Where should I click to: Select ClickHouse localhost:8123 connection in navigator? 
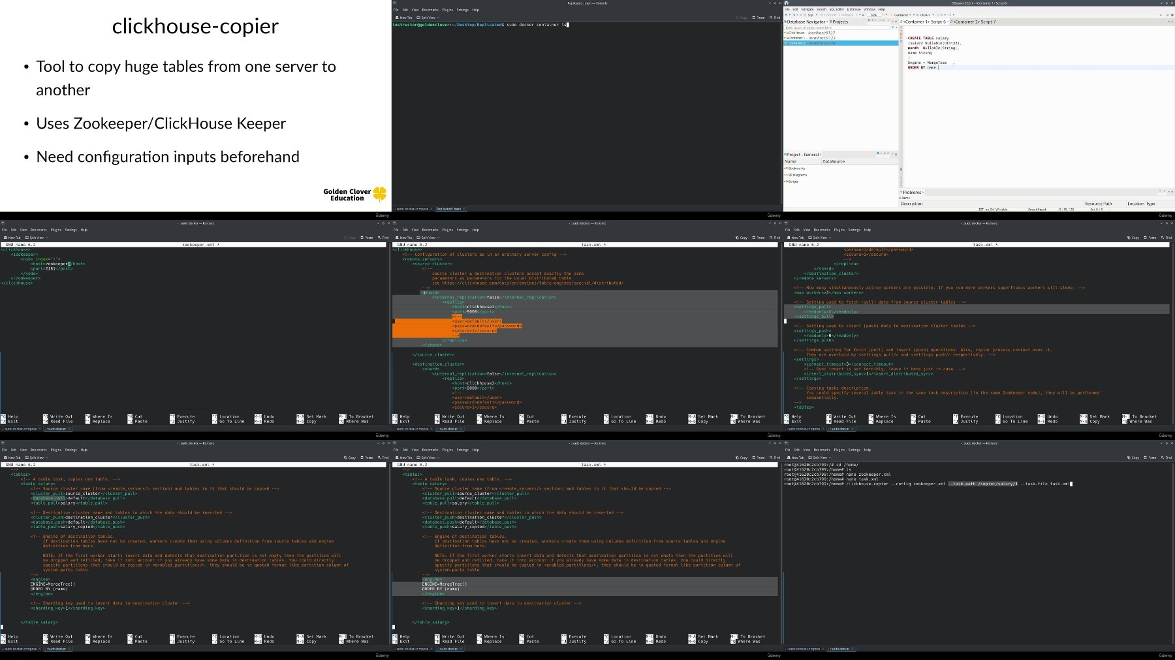[809, 33]
